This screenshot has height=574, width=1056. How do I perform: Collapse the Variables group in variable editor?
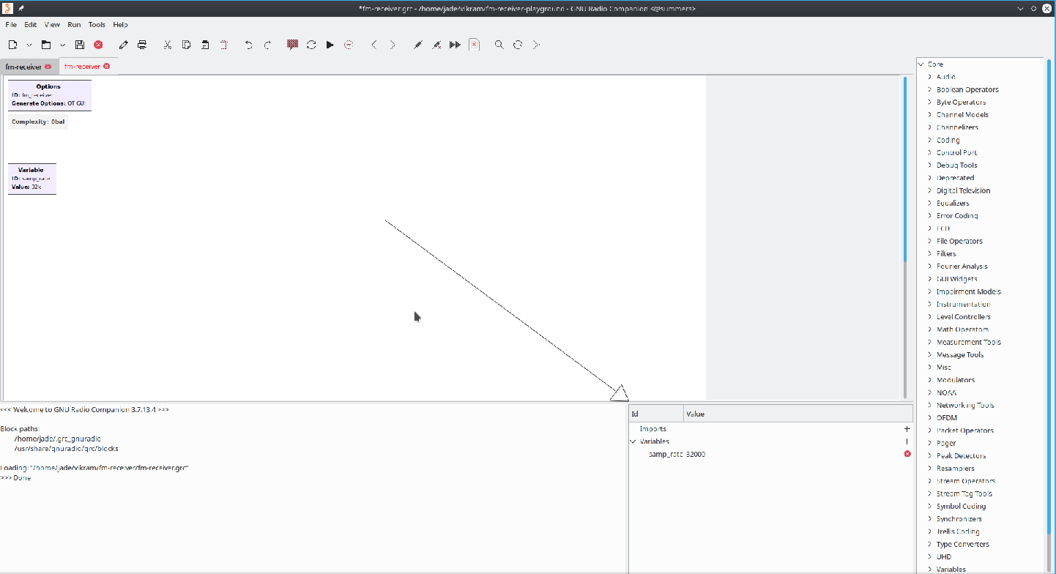coord(633,441)
